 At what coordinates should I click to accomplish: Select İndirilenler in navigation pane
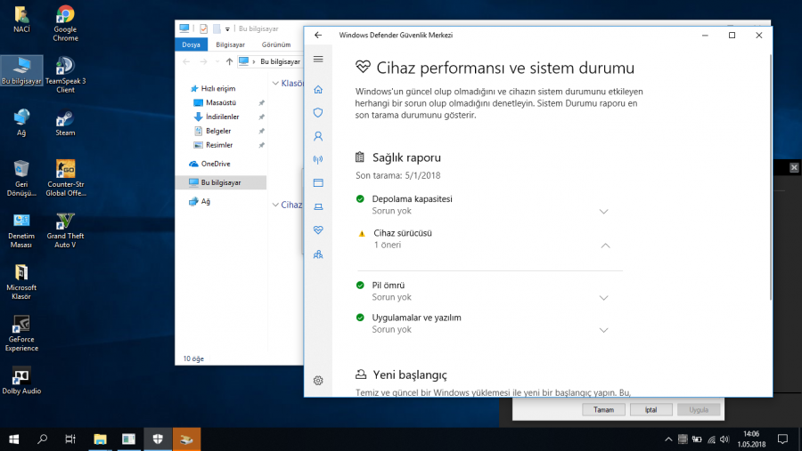222,117
